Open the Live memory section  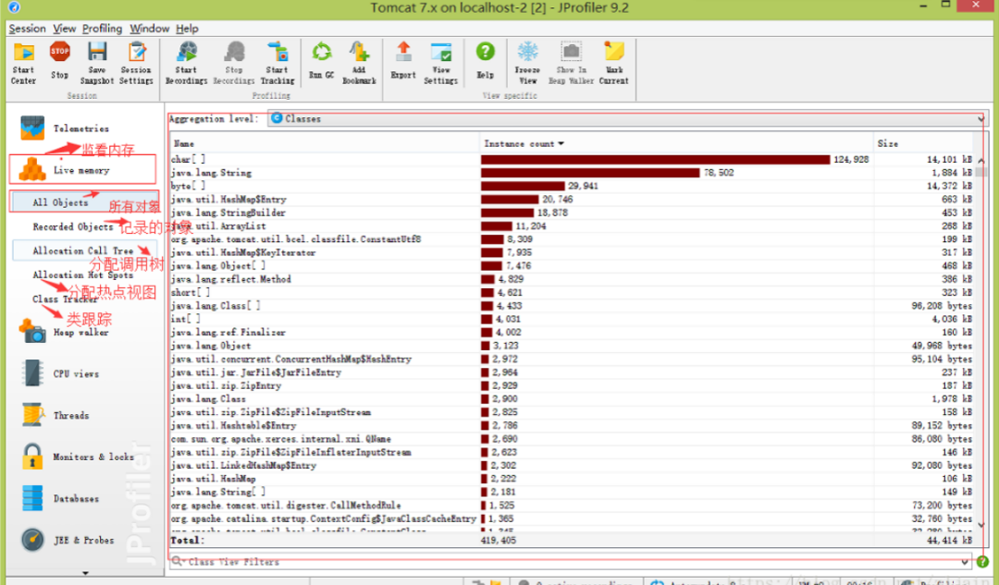click(82, 170)
